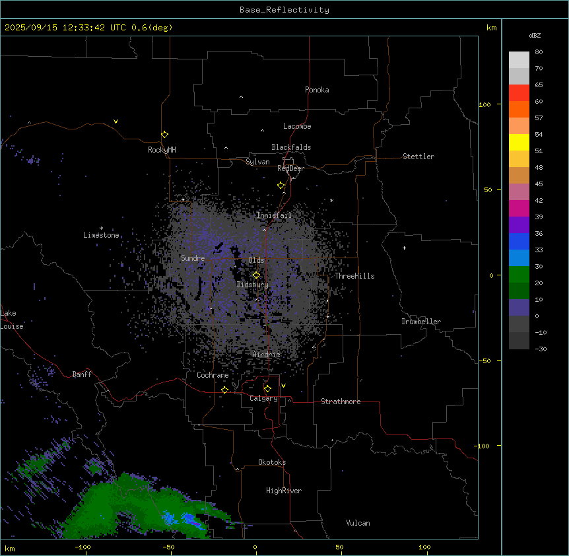Click the 'Lake Louise' label
The image size is (569, 556).
coord(12,320)
